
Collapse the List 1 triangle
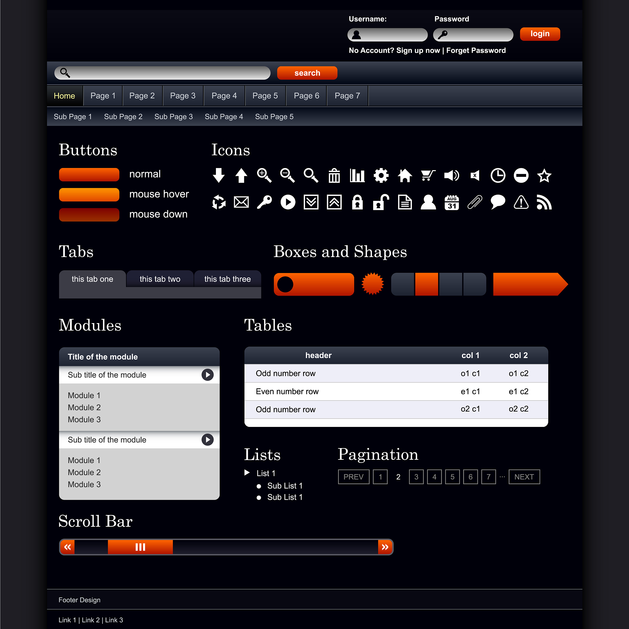(x=247, y=473)
